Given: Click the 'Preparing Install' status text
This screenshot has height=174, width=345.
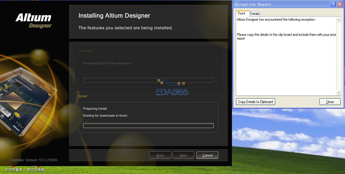Looking at the screenshot, I should [x=95, y=109].
